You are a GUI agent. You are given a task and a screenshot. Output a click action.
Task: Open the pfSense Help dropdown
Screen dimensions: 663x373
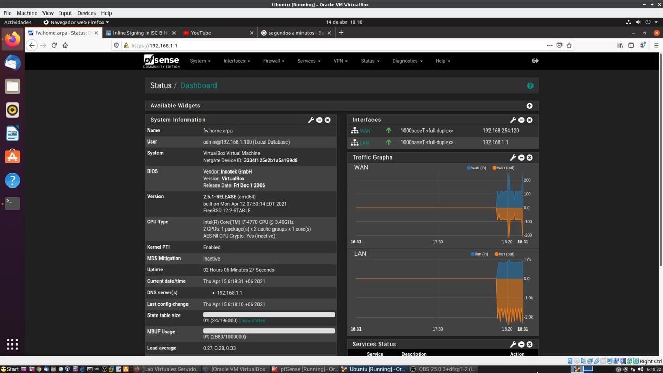click(x=443, y=61)
